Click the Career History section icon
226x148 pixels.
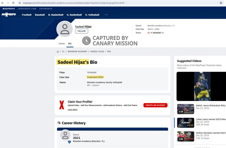pyautogui.click(x=59, y=123)
